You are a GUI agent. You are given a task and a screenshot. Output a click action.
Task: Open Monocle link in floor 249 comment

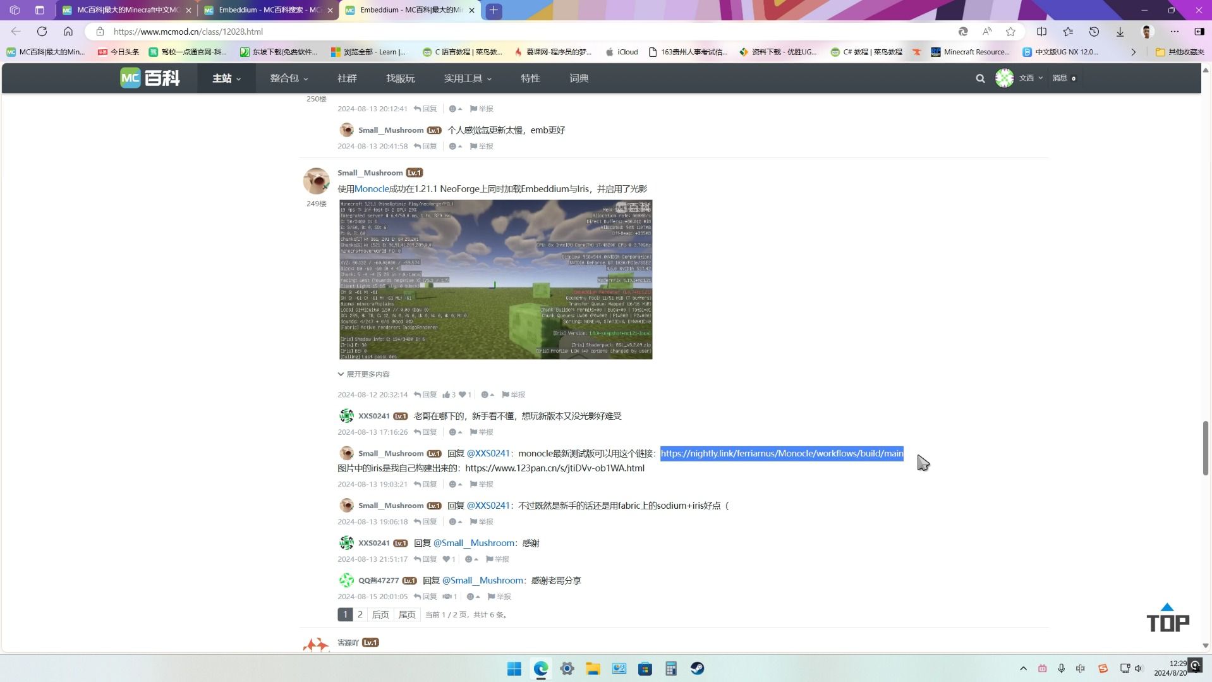pos(372,189)
